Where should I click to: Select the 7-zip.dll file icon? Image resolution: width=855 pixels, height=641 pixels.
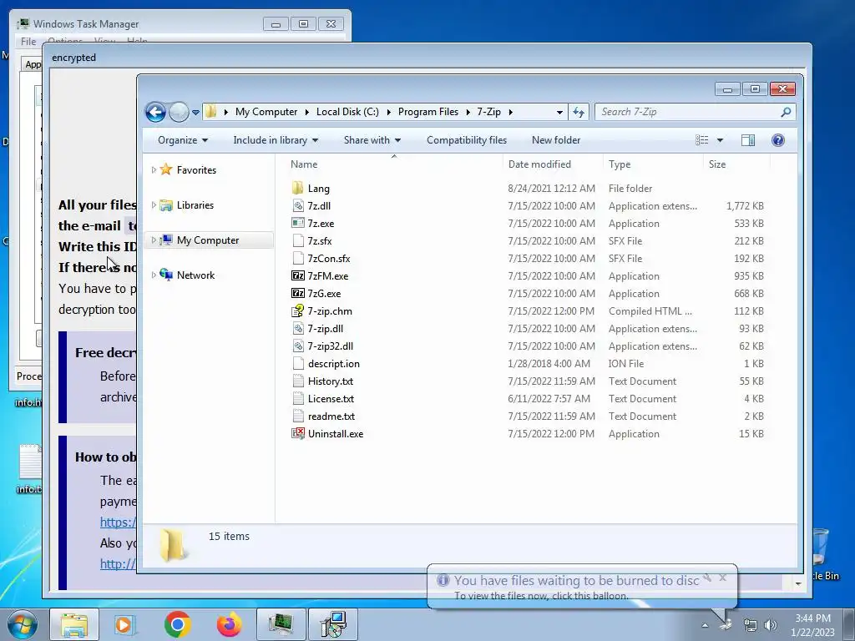[x=298, y=329]
